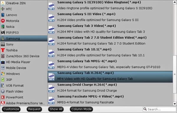Click the Request button
Viewport: 177px width, 113px height.
pyautogui.click(x=34, y=109)
